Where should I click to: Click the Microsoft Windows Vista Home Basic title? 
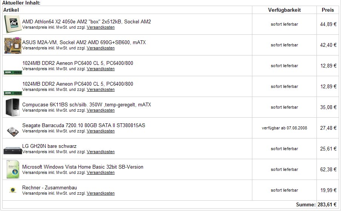click(x=83, y=167)
